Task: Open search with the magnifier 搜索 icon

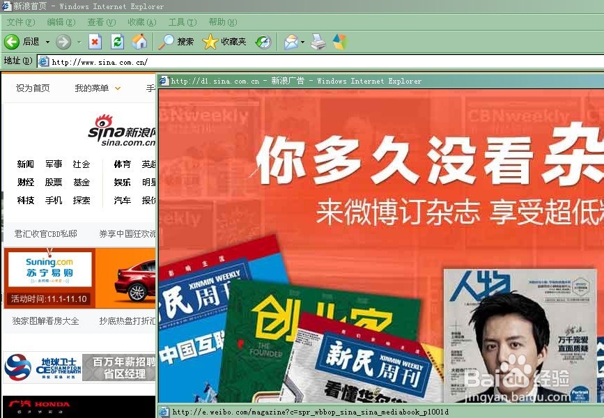Action: [167, 42]
